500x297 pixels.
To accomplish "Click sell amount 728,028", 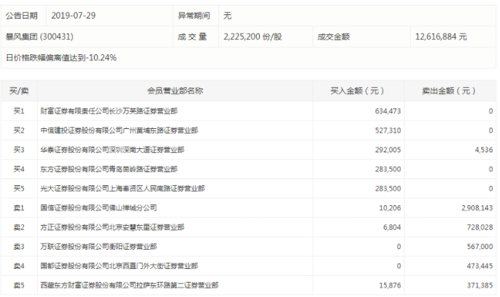I will (480, 227).
